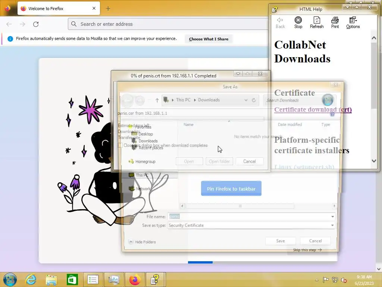Click the Up arrow in the Save As dialog

tap(157, 100)
